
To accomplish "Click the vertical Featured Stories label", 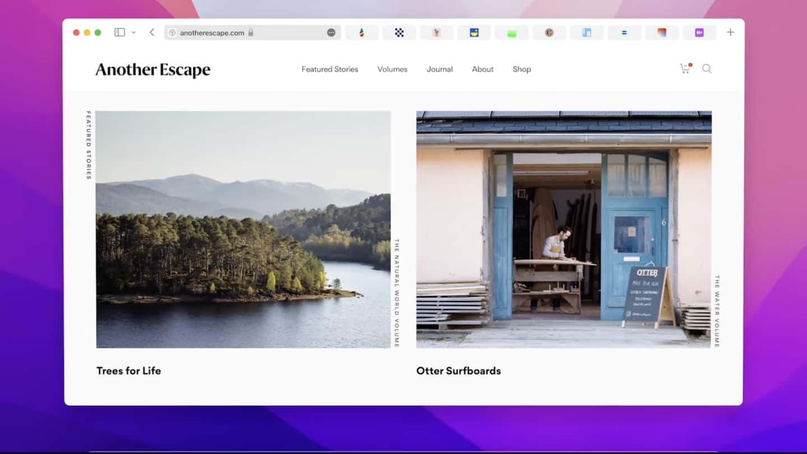I will pos(89,145).
